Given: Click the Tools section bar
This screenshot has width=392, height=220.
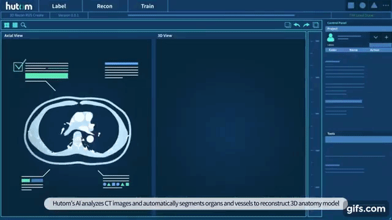Looking at the screenshot, I should tap(358, 139).
